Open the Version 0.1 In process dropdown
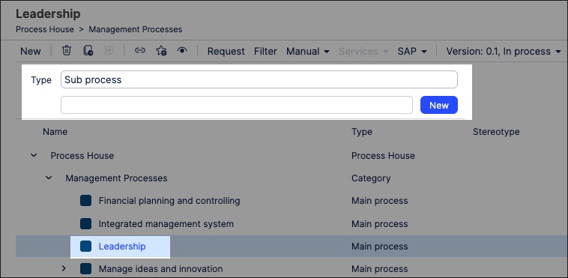This screenshot has height=278, width=568. (x=504, y=51)
